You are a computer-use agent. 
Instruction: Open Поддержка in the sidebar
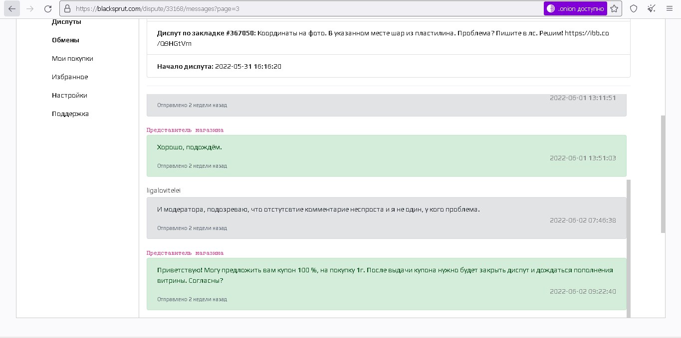pyautogui.click(x=70, y=114)
